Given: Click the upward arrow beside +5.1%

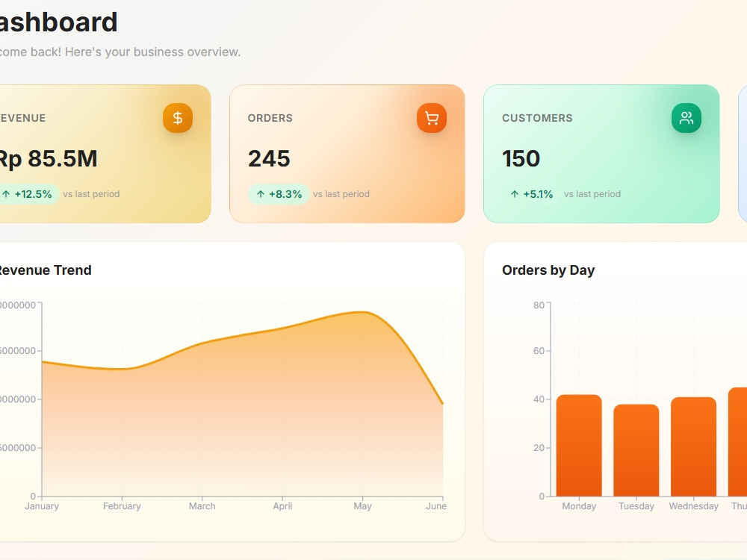Looking at the screenshot, I should click(x=515, y=194).
